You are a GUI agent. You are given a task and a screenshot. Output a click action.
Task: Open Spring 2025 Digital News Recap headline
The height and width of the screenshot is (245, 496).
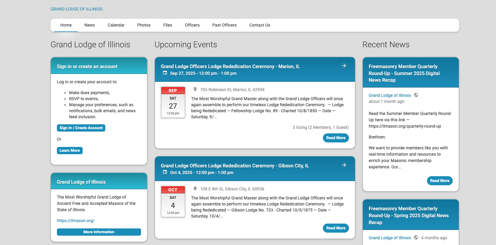pyautogui.click(x=409, y=215)
